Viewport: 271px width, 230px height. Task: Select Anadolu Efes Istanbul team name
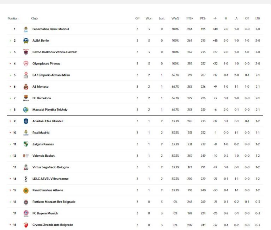tap(48, 121)
